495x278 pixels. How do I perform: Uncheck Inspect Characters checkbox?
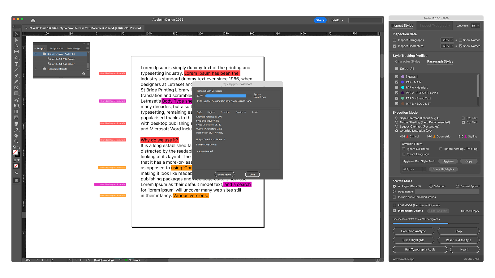pos(394,46)
